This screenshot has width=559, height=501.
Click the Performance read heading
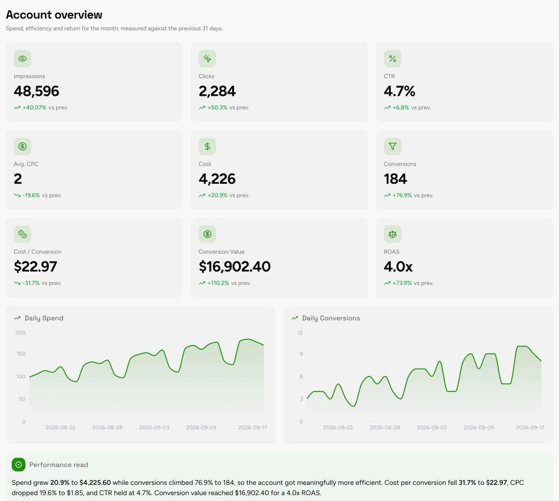[59, 465]
